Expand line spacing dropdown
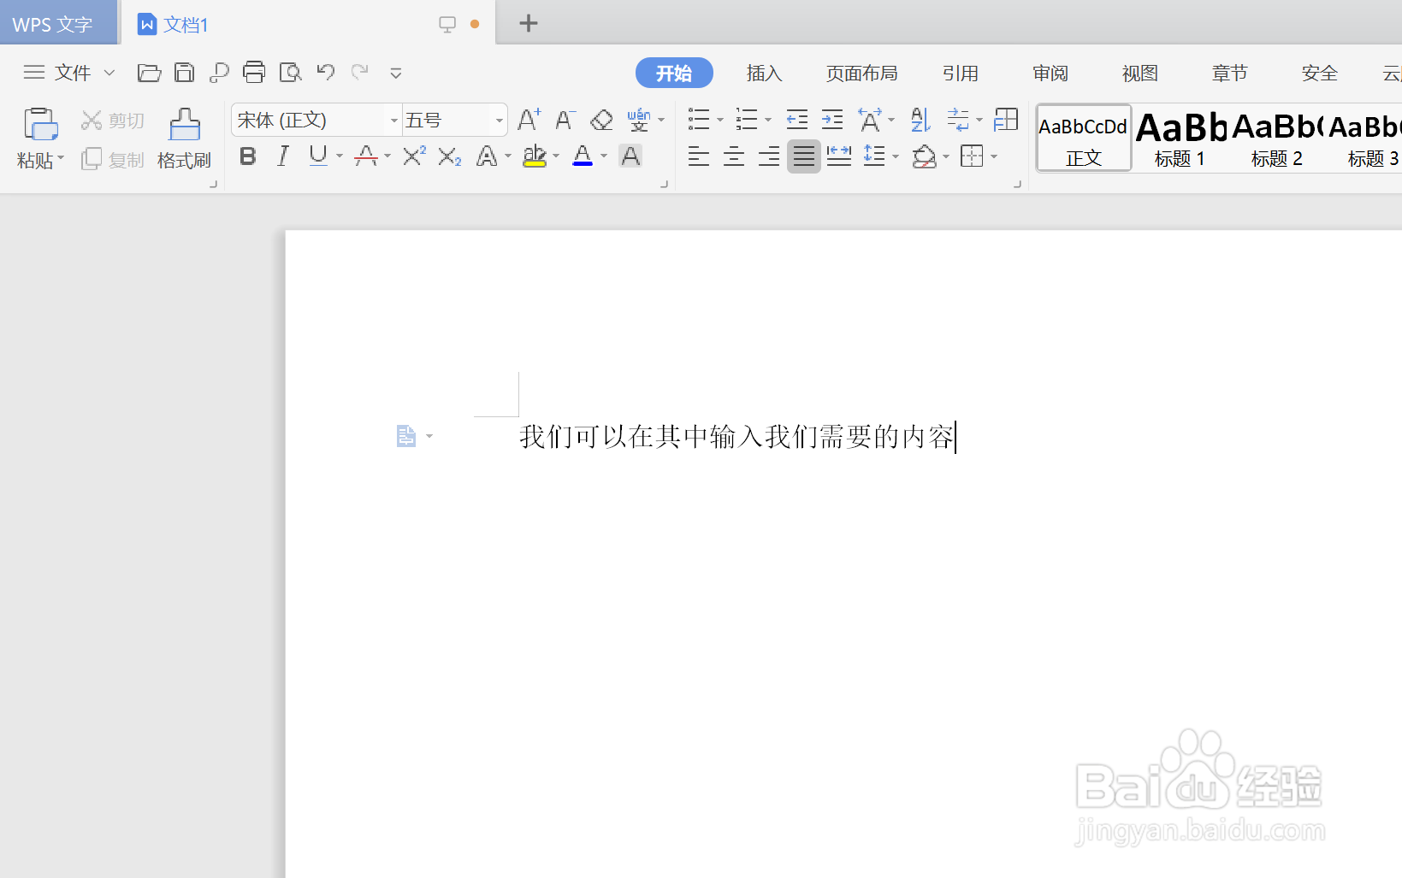The image size is (1402, 878). 896,156
